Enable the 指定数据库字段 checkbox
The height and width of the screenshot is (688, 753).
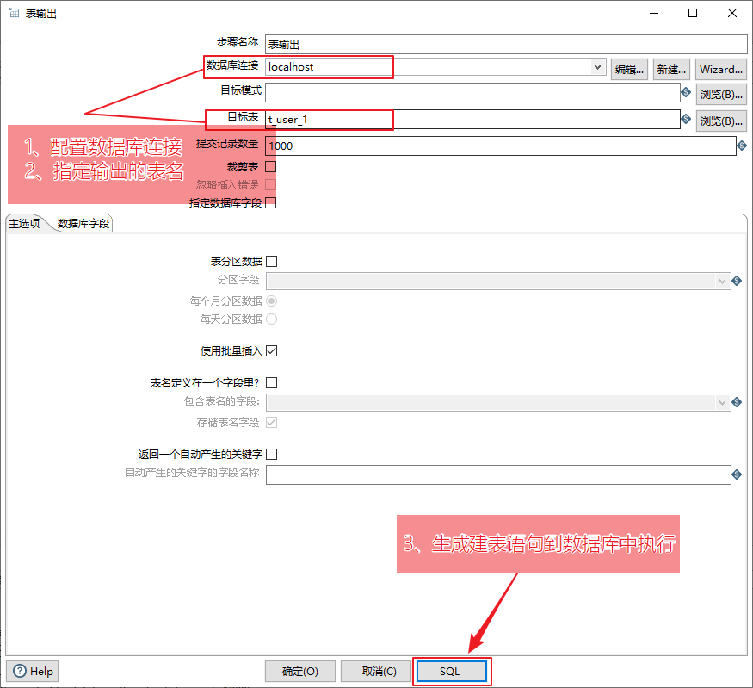(271, 202)
